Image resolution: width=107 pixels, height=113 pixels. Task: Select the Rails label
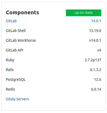coord(10,70)
